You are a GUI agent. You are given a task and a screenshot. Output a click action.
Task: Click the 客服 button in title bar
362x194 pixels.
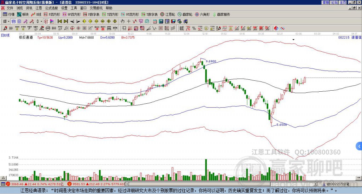(326, 2)
